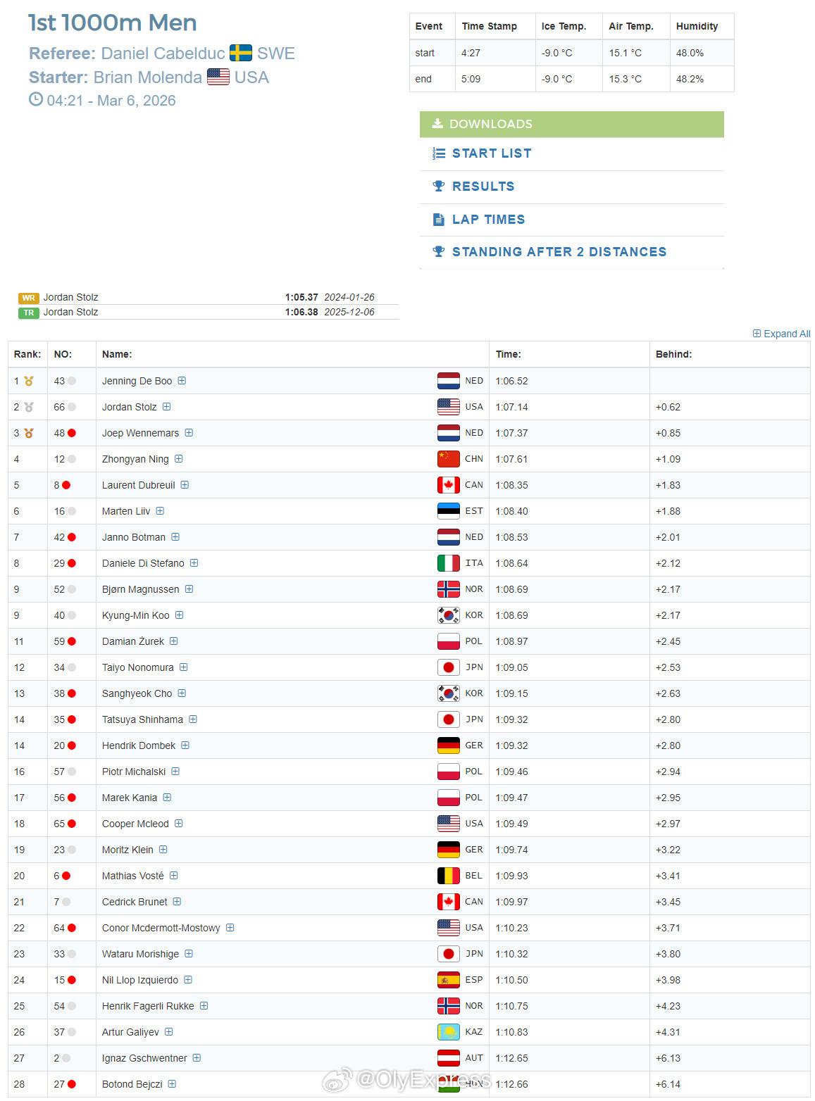This screenshot has height=1101, width=815.
Task: Expand Bjørn Magnussen row details
Action: pyautogui.click(x=189, y=589)
